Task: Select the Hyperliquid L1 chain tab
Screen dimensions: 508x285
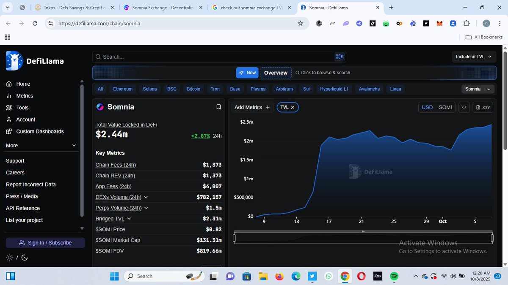Action: click(x=334, y=89)
